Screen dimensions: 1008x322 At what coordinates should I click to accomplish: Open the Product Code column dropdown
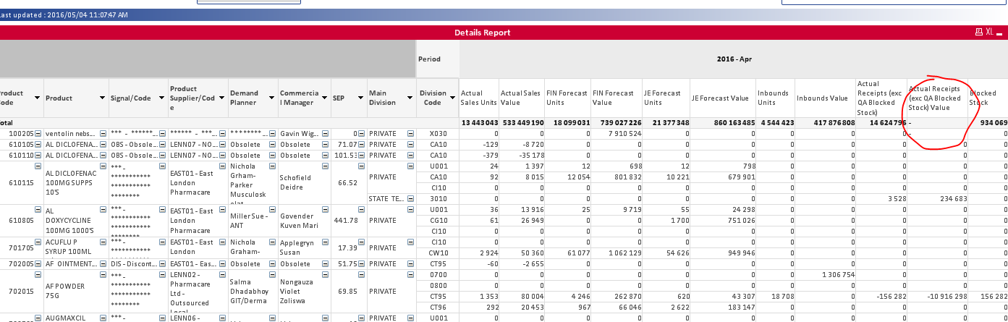pyautogui.click(x=36, y=98)
